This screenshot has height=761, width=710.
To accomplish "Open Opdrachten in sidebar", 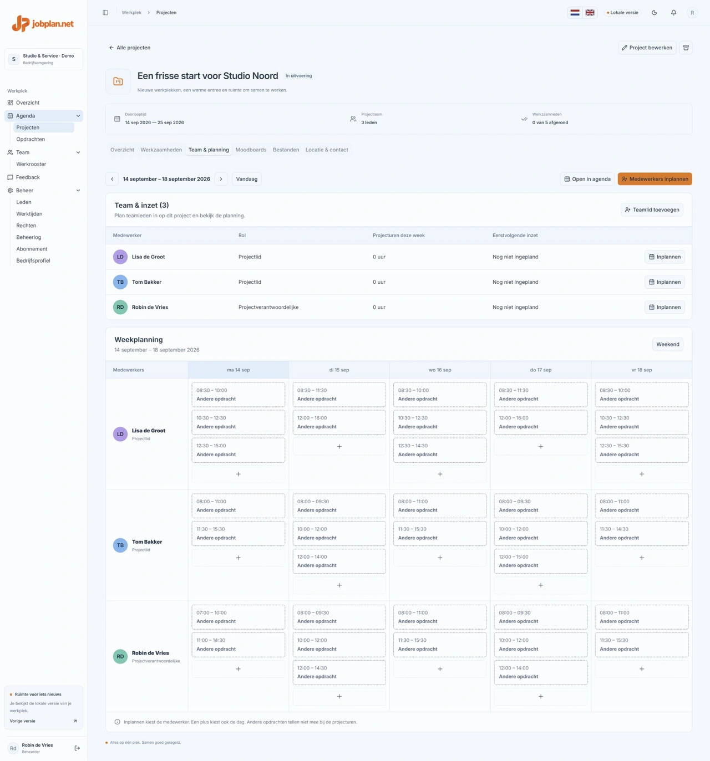I will point(31,139).
